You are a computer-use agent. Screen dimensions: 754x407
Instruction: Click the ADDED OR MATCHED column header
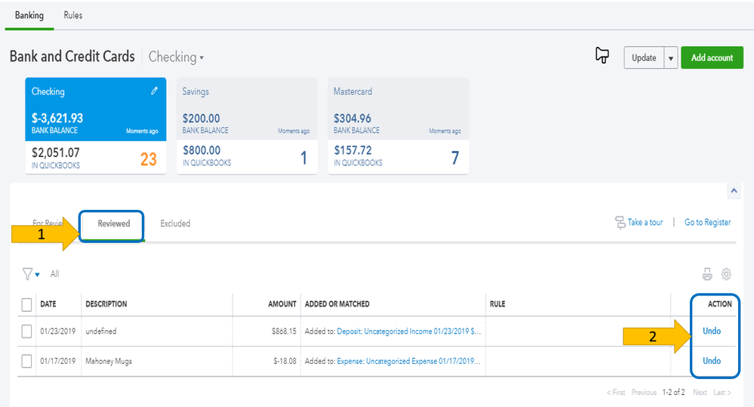coord(337,304)
